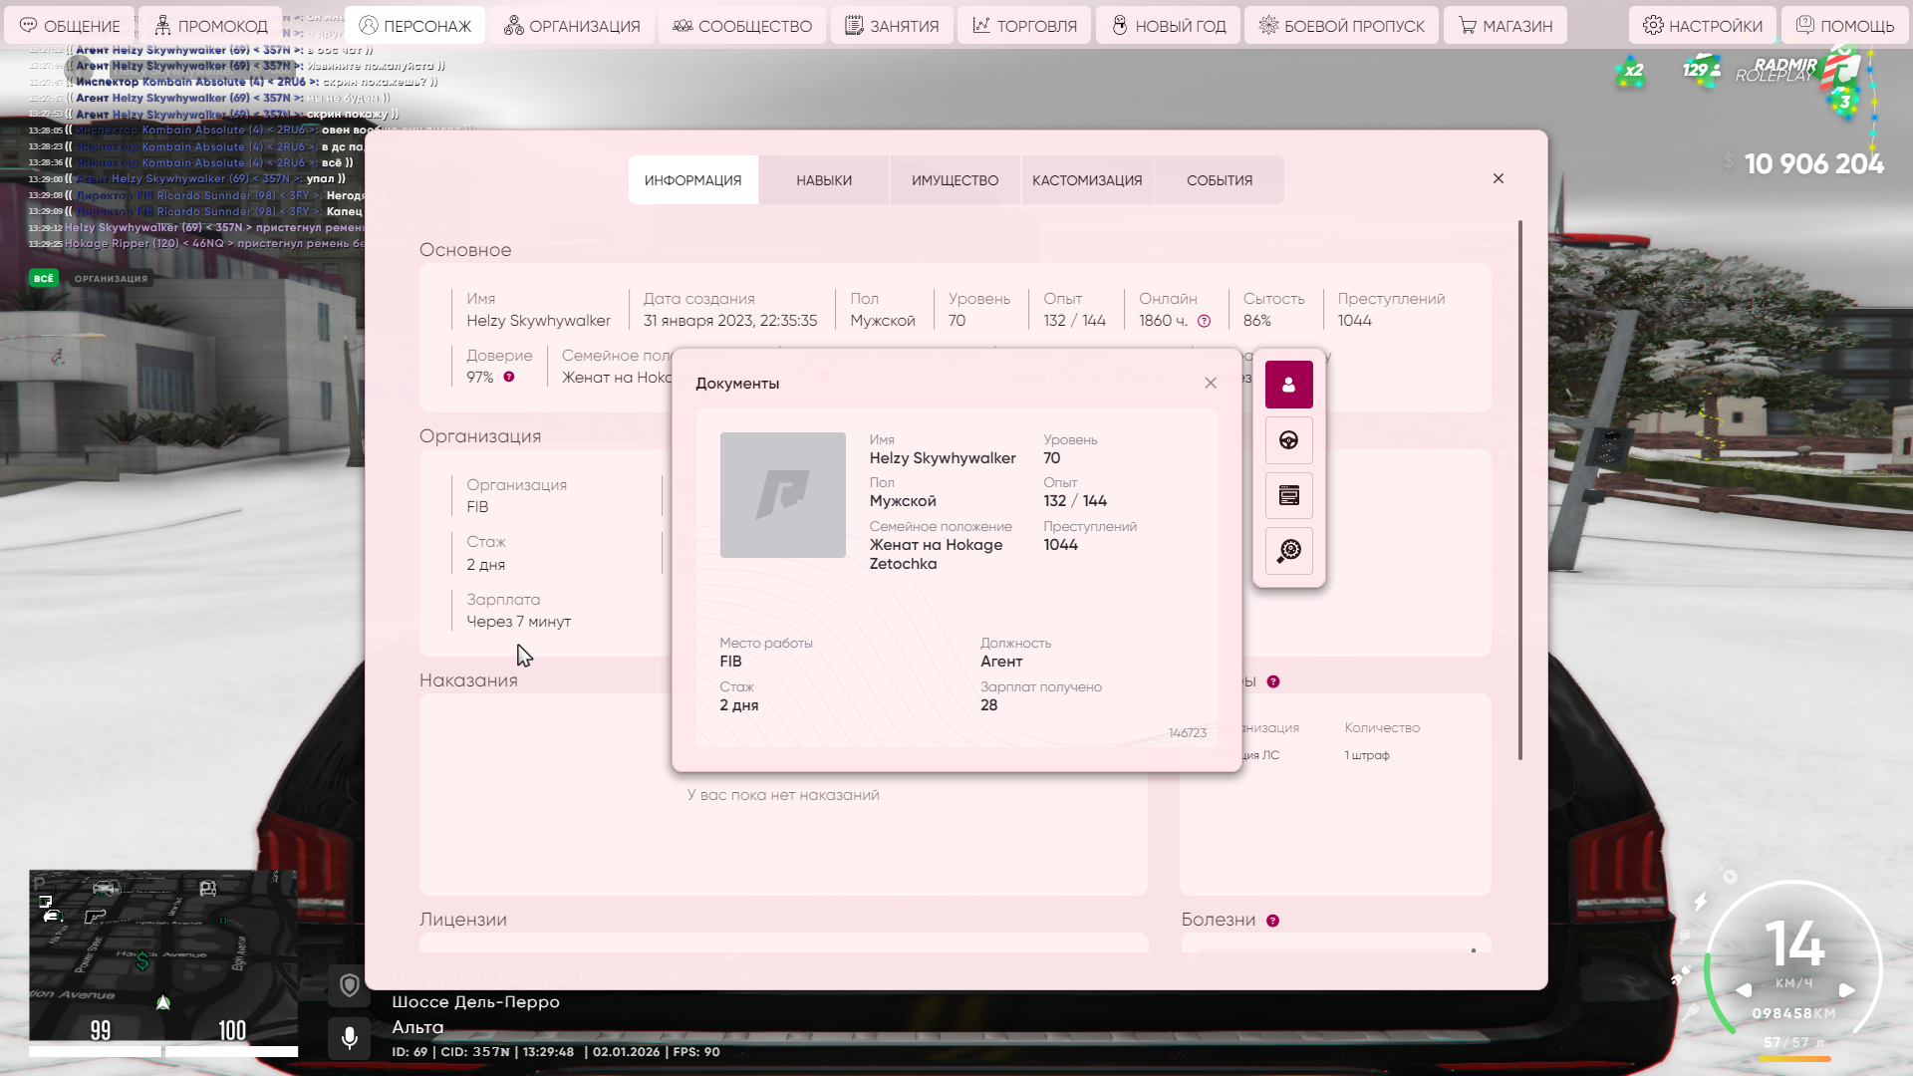Open the НАСТРОЙКИ settings button
The width and height of the screenshot is (1913, 1076).
click(x=1702, y=26)
